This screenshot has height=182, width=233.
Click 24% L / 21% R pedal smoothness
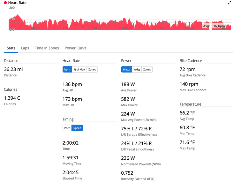click(x=136, y=143)
